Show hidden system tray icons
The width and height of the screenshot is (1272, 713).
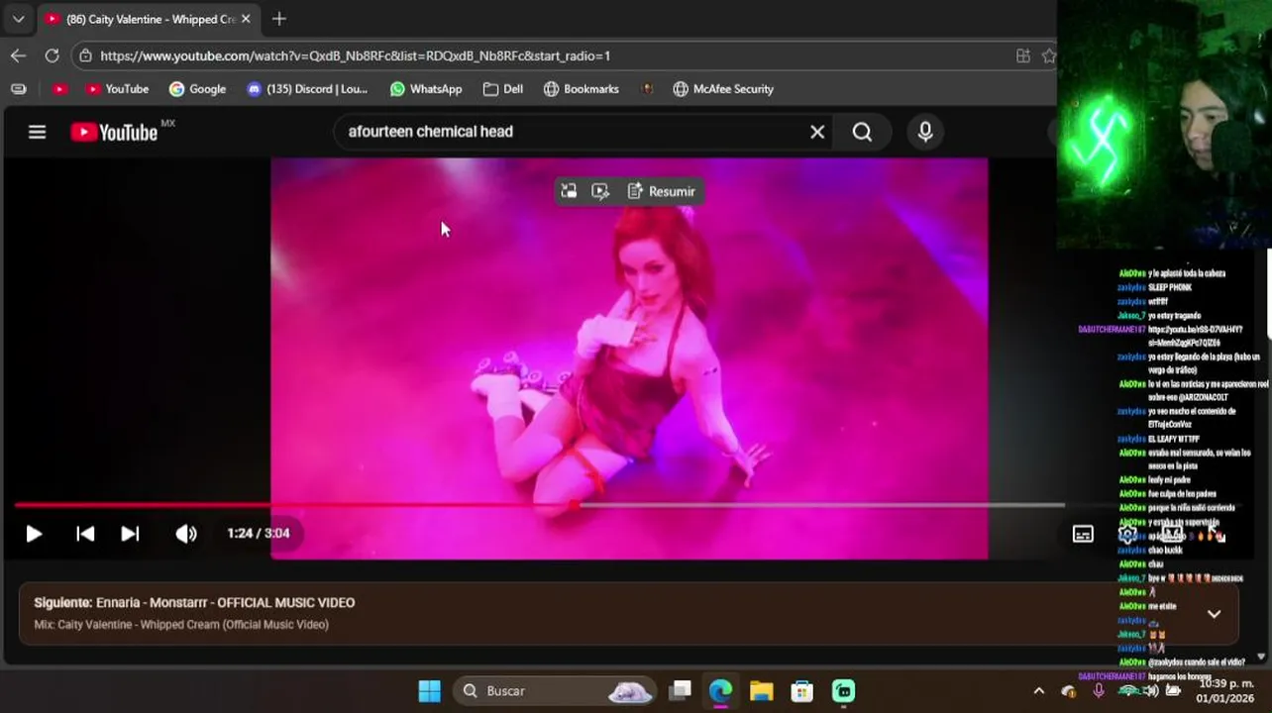coord(1038,691)
